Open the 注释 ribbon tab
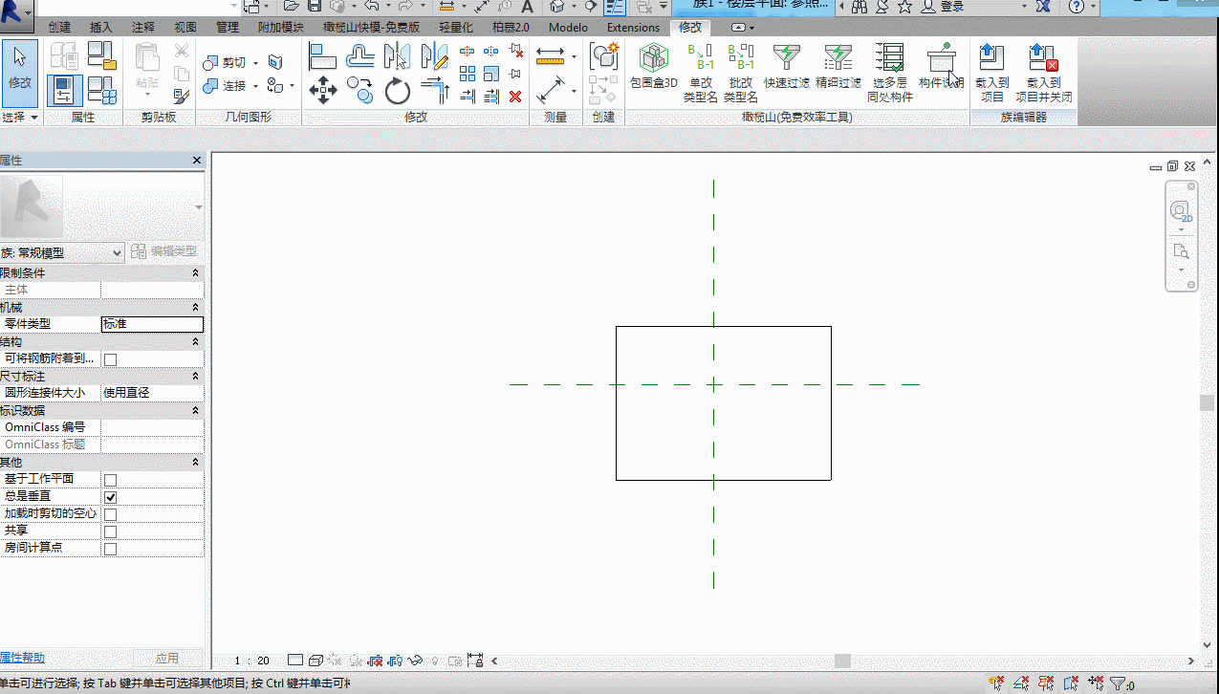Image resolution: width=1219 pixels, height=694 pixels. 143,27
